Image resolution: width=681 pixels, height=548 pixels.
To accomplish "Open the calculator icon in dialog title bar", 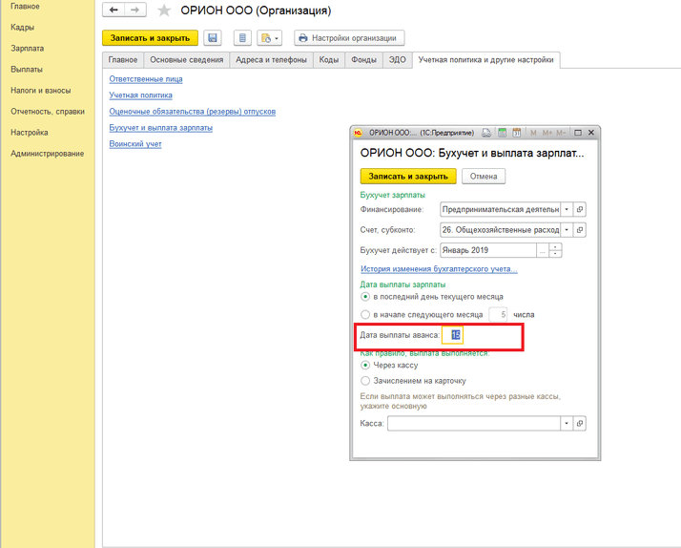I will pyautogui.click(x=503, y=133).
